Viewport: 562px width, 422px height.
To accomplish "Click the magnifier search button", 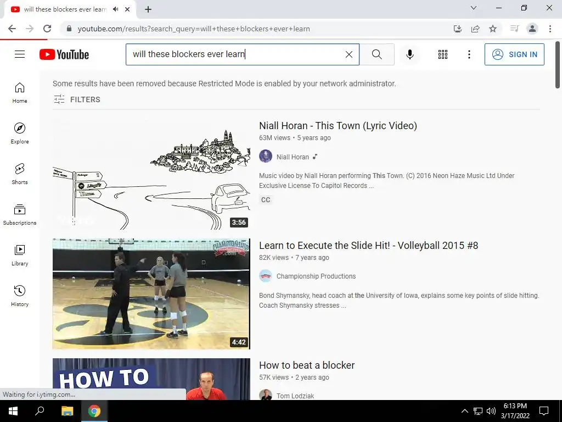I will pyautogui.click(x=376, y=54).
